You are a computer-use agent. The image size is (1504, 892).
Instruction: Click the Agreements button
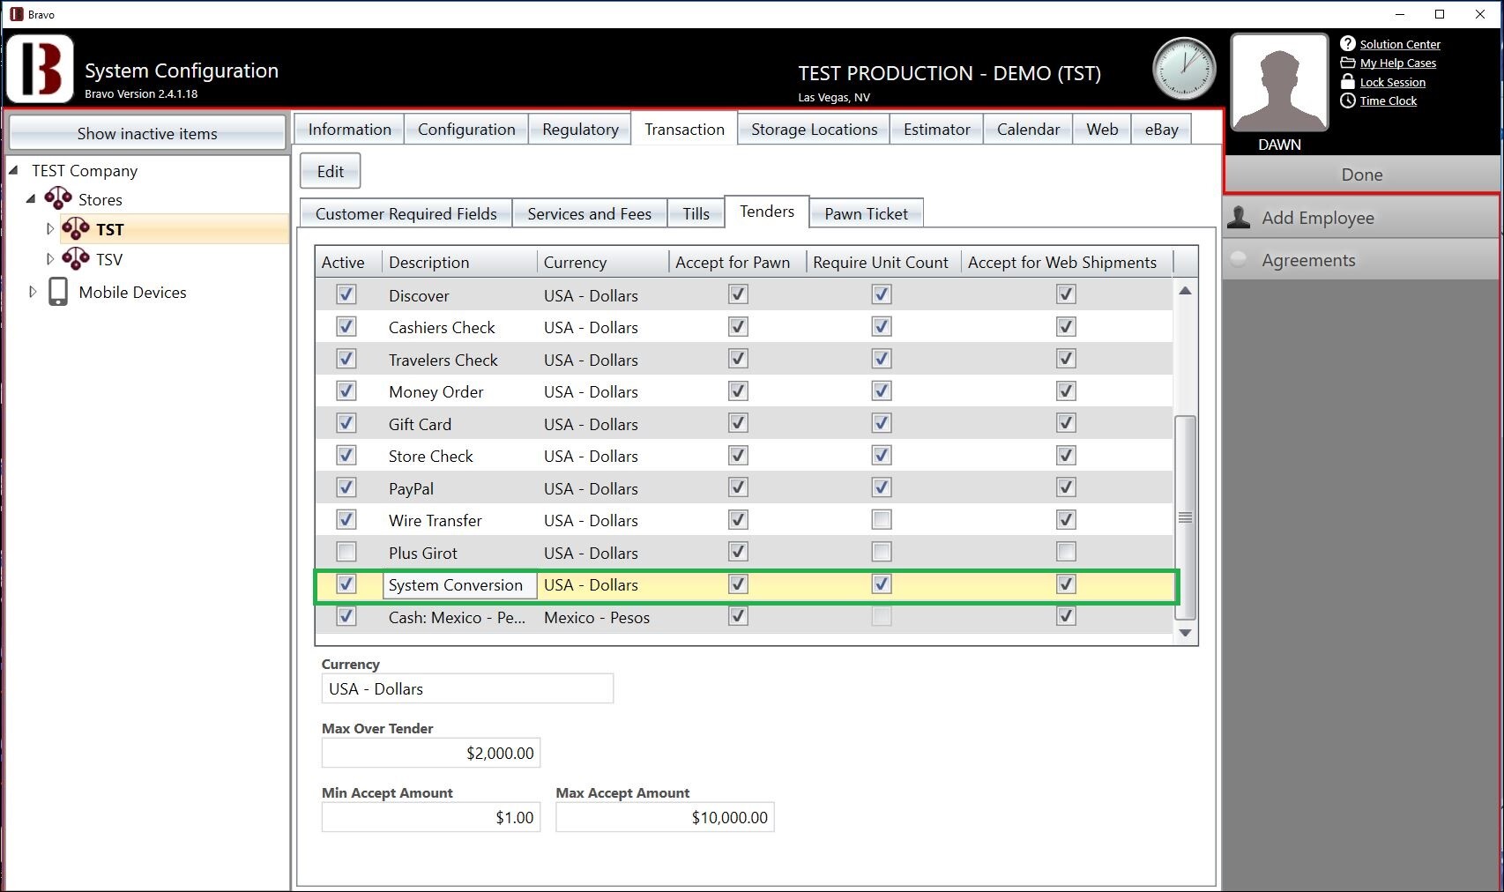tap(1360, 260)
